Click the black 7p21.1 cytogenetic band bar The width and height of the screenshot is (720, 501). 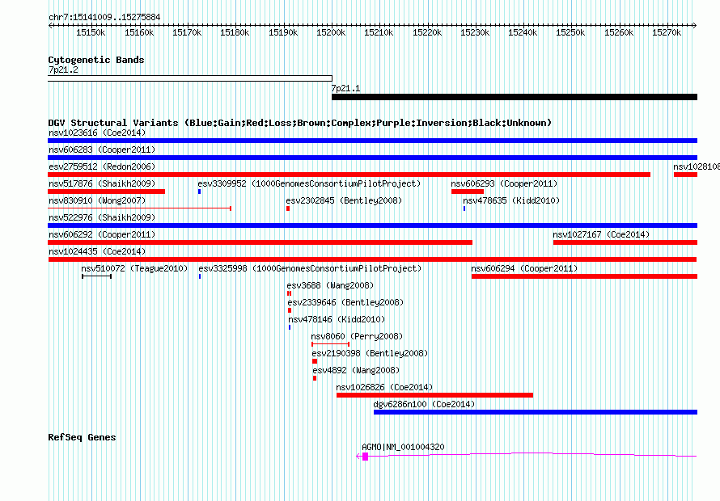click(515, 97)
